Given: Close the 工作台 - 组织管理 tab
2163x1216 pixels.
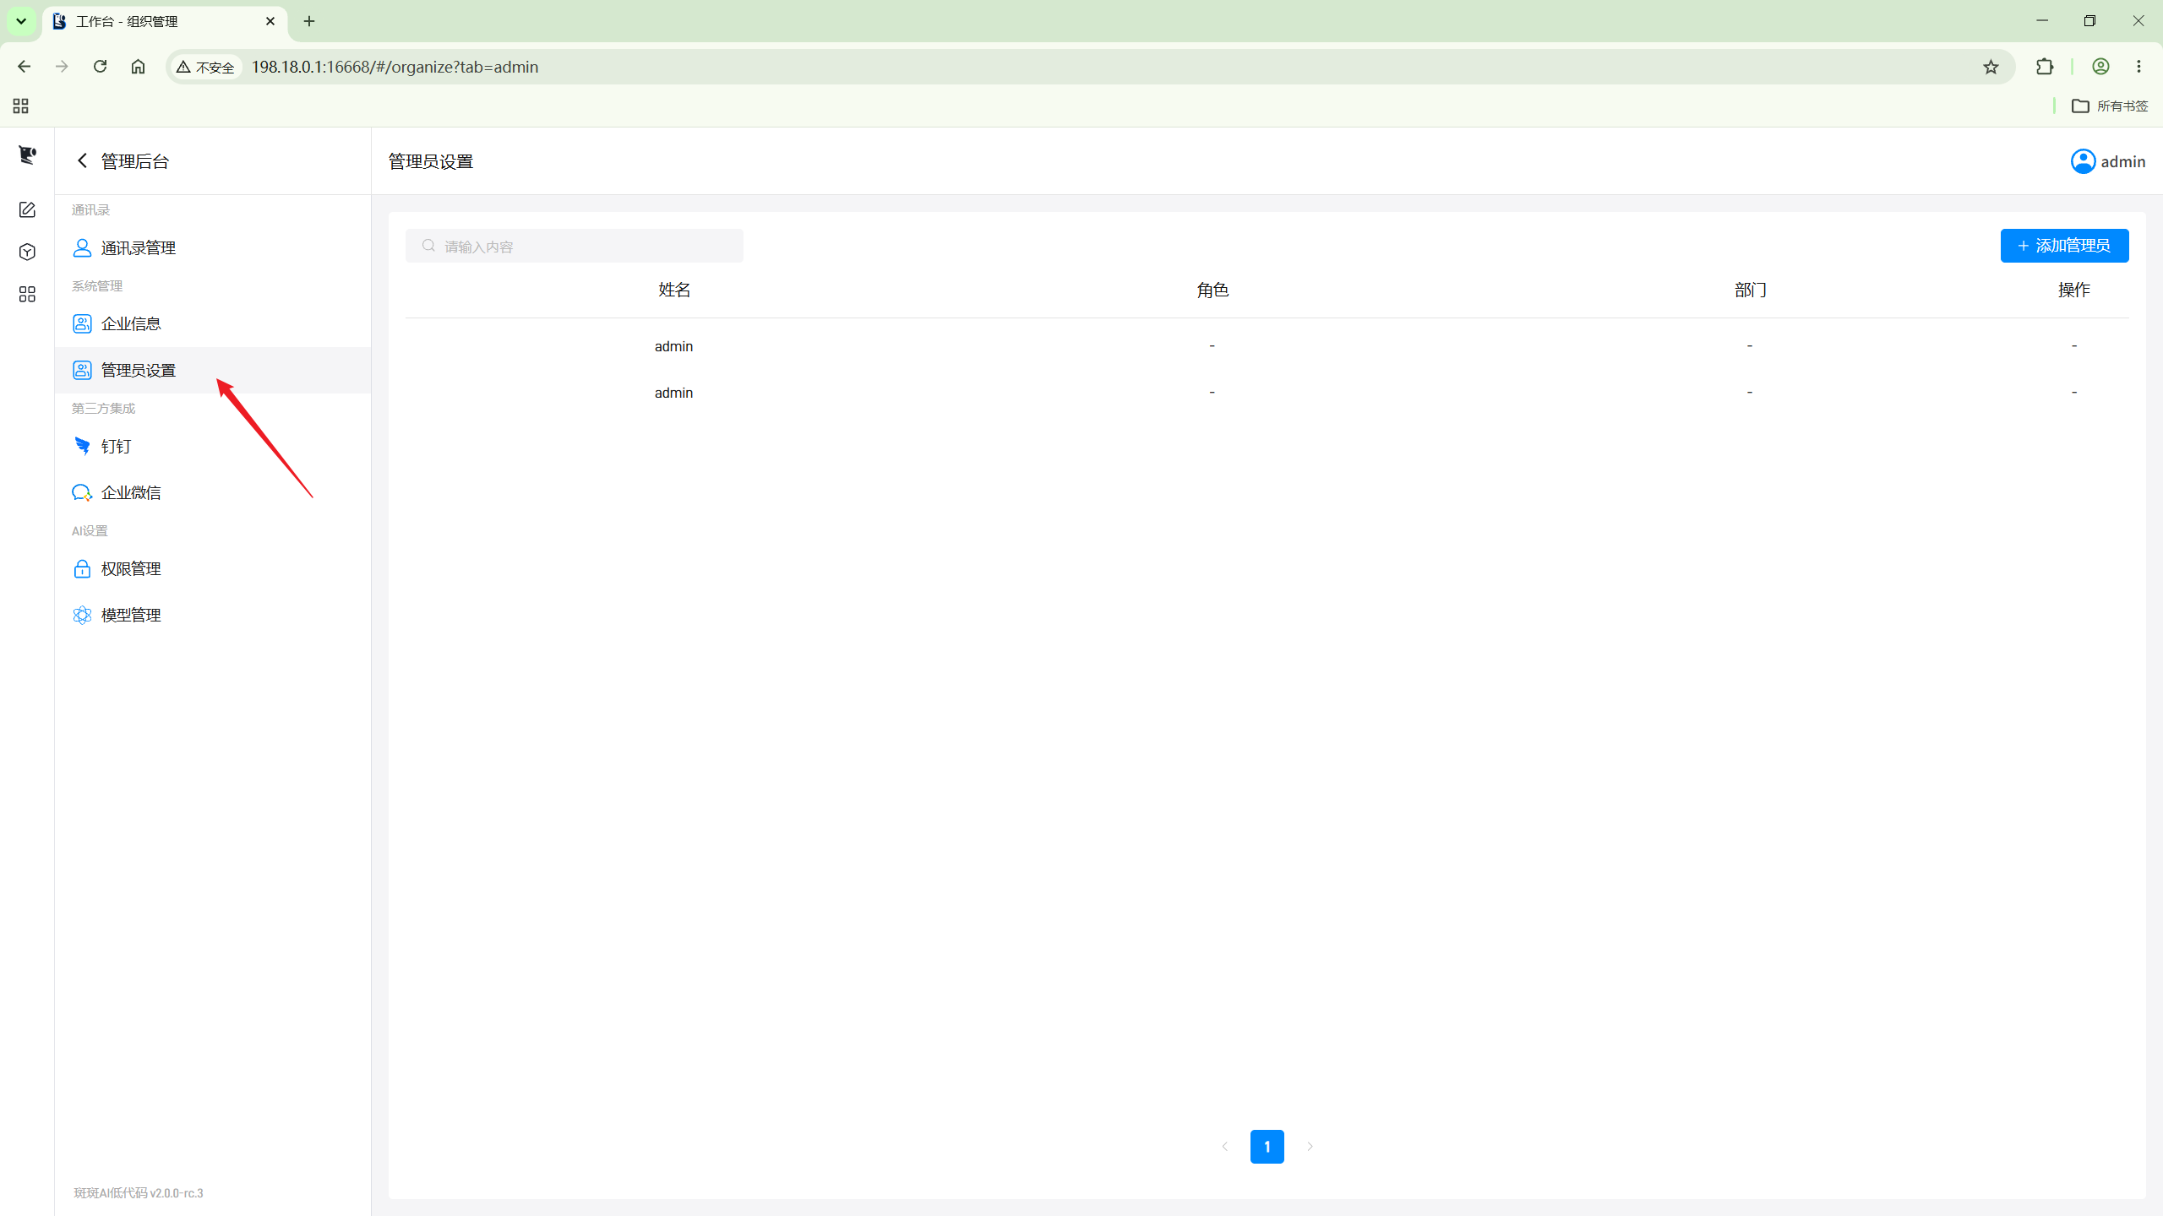Looking at the screenshot, I should point(270,21).
